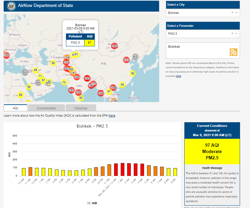Open the EPA AQI calculation 'here' link

click(x=112, y=116)
